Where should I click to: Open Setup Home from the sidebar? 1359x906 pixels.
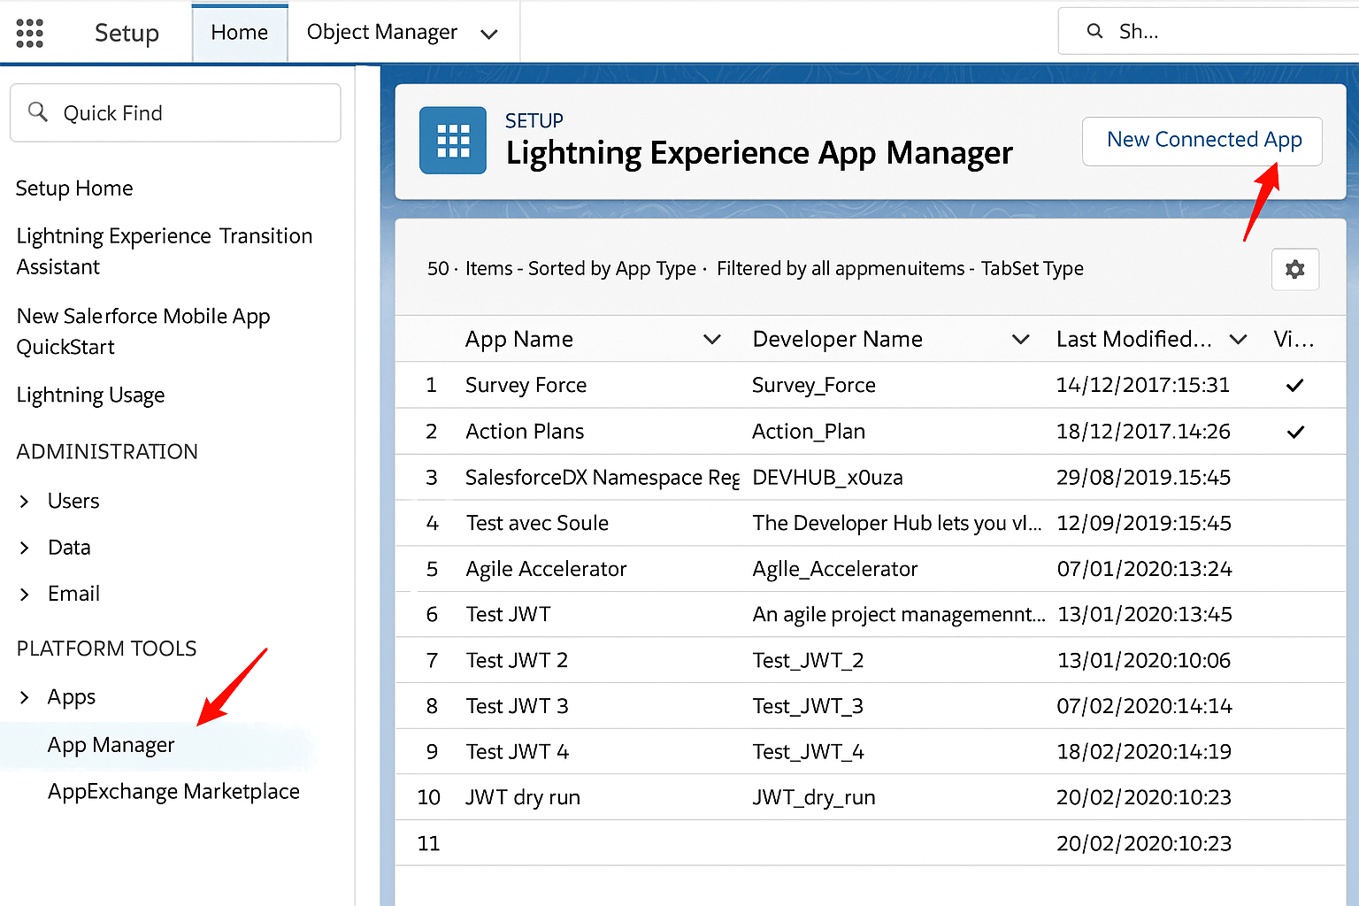[x=74, y=188]
